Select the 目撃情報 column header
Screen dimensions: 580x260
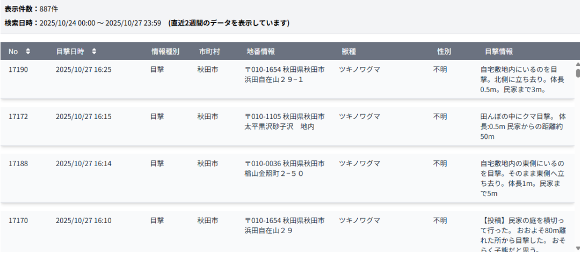point(498,51)
